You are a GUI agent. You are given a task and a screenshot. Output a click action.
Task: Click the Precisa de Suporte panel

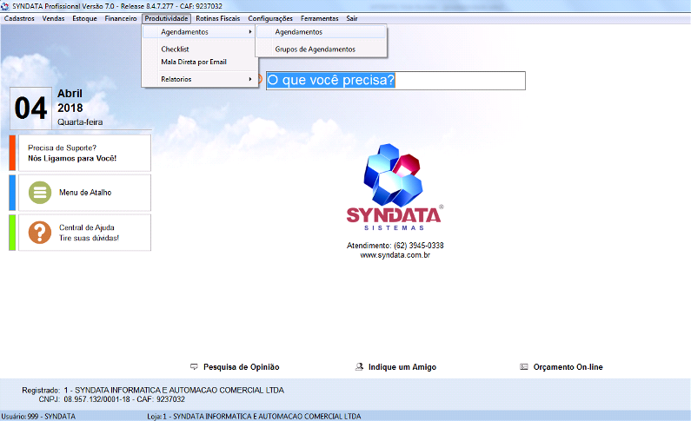coord(84,153)
